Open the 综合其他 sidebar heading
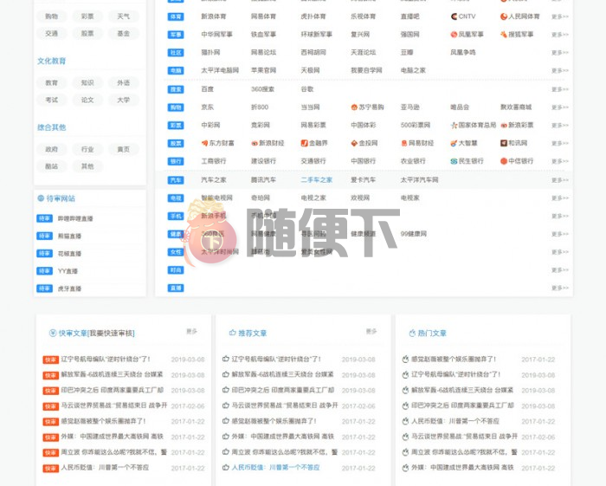This screenshot has width=606, height=486. (51, 127)
